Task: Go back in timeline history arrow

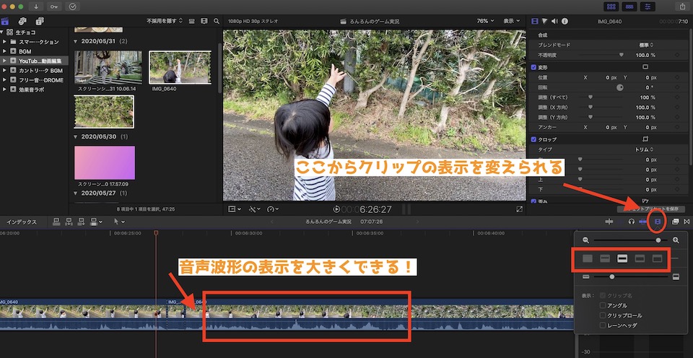Action: [x=272, y=222]
